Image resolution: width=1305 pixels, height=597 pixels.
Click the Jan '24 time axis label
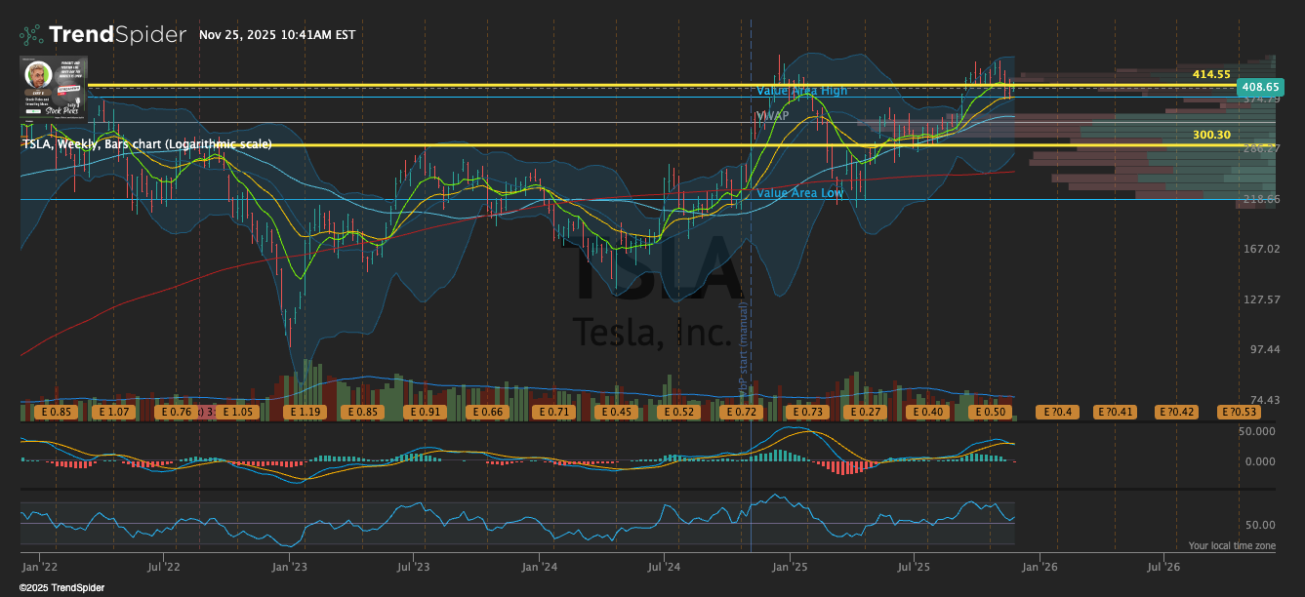(539, 566)
